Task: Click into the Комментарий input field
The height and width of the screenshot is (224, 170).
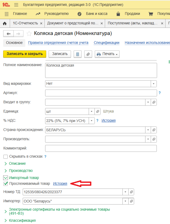Action: coord(101,148)
